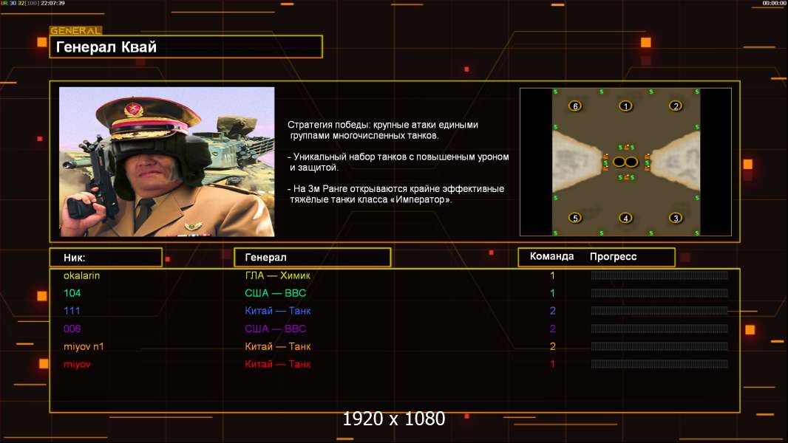Click the timer 22:07:39 at top left
This screenshot has height=443, width=788.
click(52, 3)
